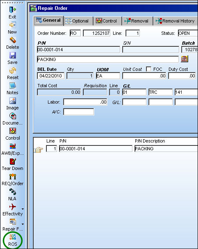Image resolution: width=198 pixels, height=249 pixels.
Task: Click the Requisition Line field showing 0
Action: coord(115,92)
